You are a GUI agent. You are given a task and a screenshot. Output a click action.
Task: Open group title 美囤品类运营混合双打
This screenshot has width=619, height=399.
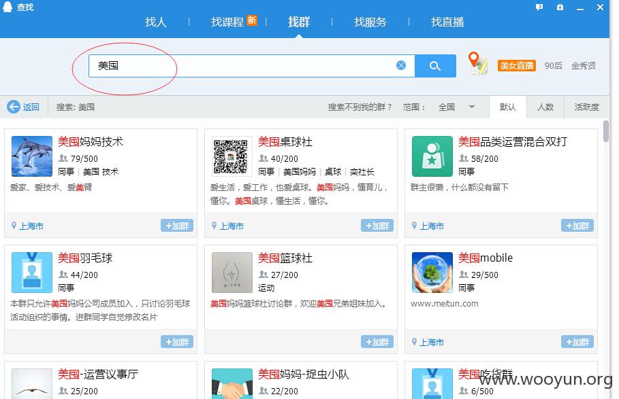click(x=513, y=142)
